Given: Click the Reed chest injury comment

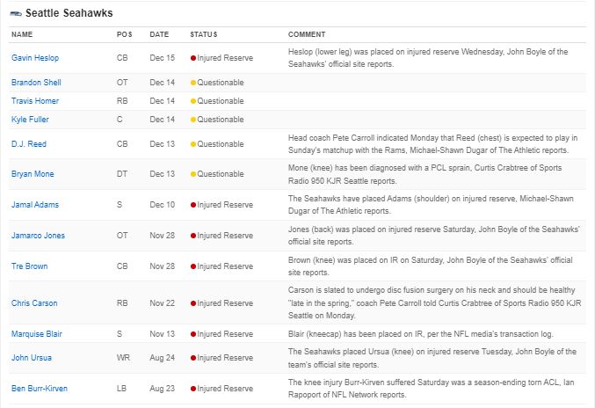Looking at the screenshot, I should coord(432,144).
